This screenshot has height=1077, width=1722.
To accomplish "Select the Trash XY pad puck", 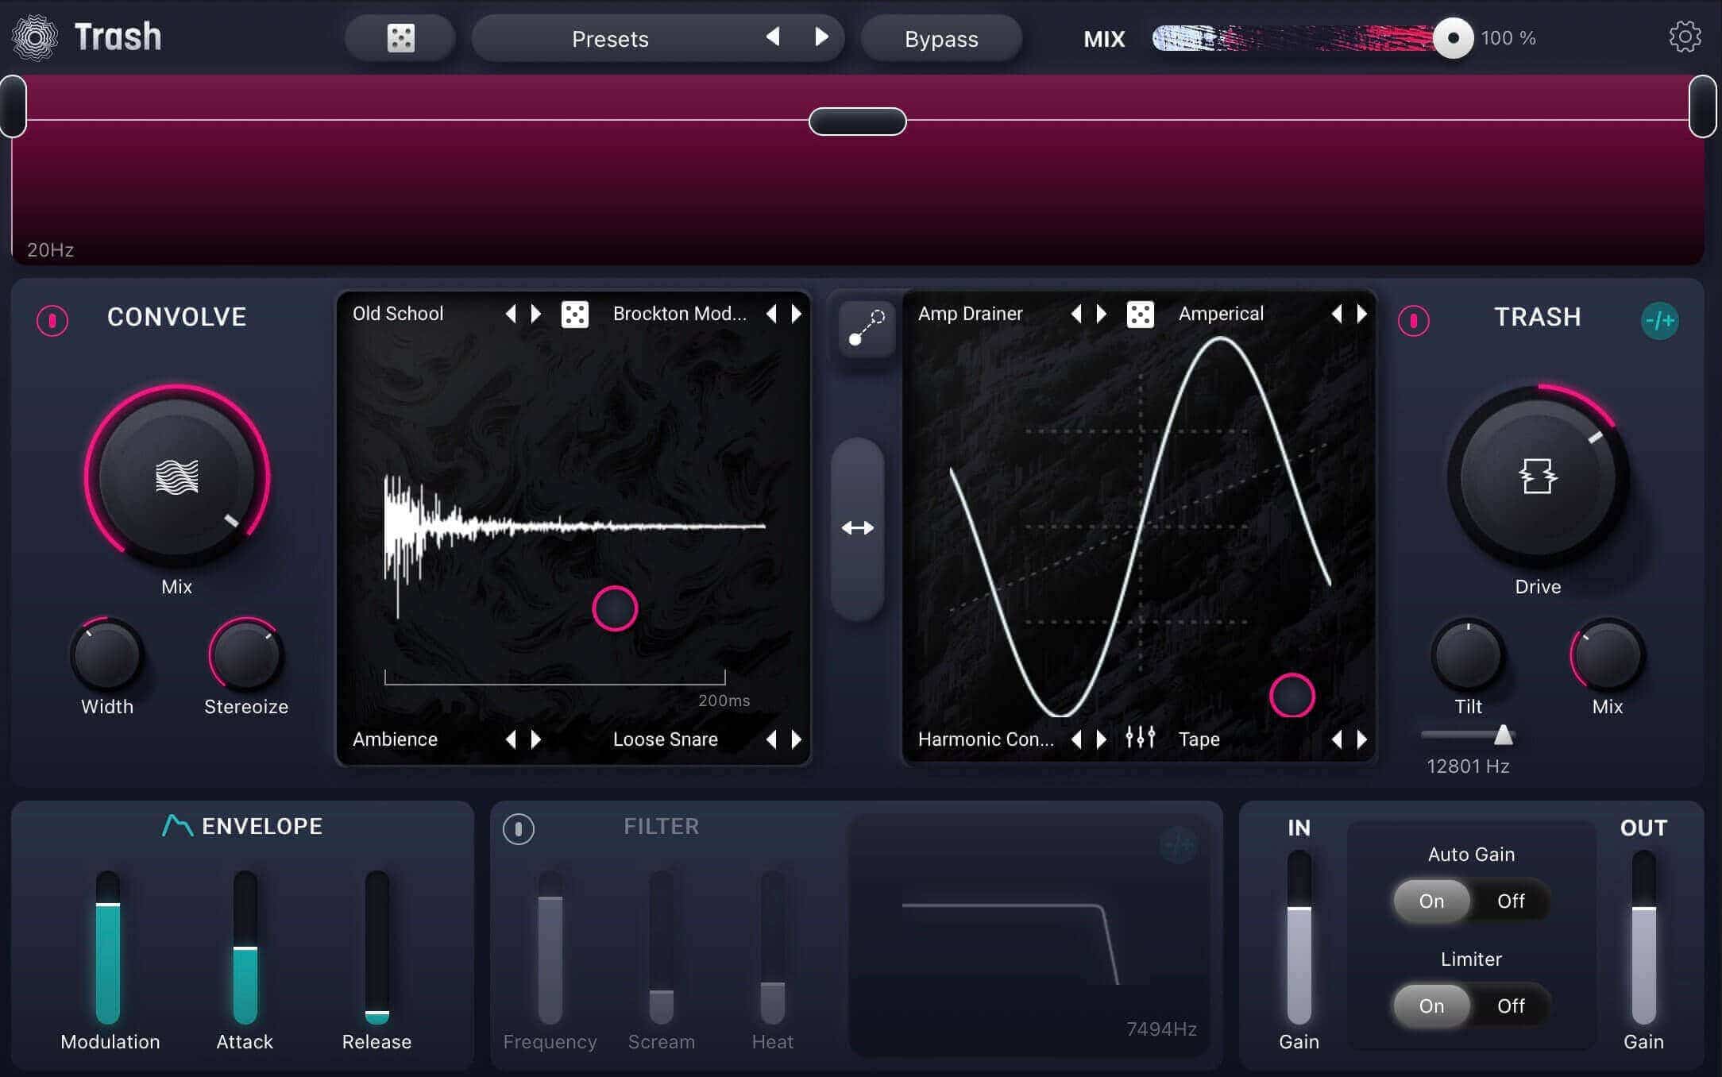I will pyautogui.click(x=1291, y=695).
